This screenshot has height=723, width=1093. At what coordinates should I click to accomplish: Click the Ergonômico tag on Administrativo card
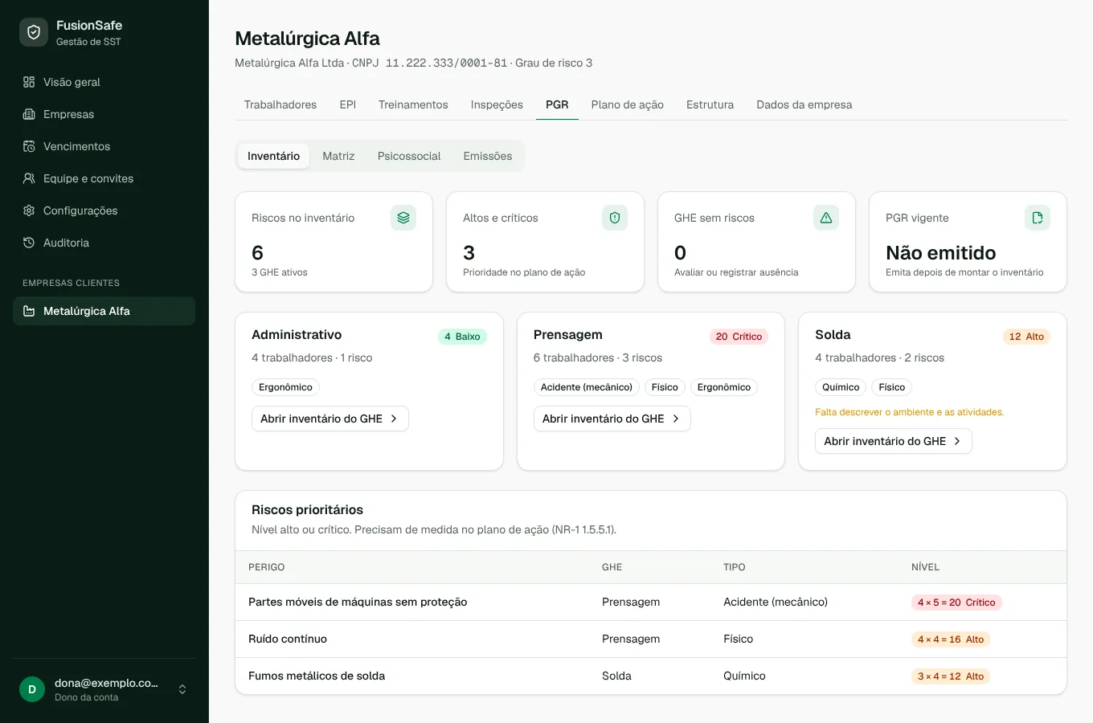click(285, 387)
